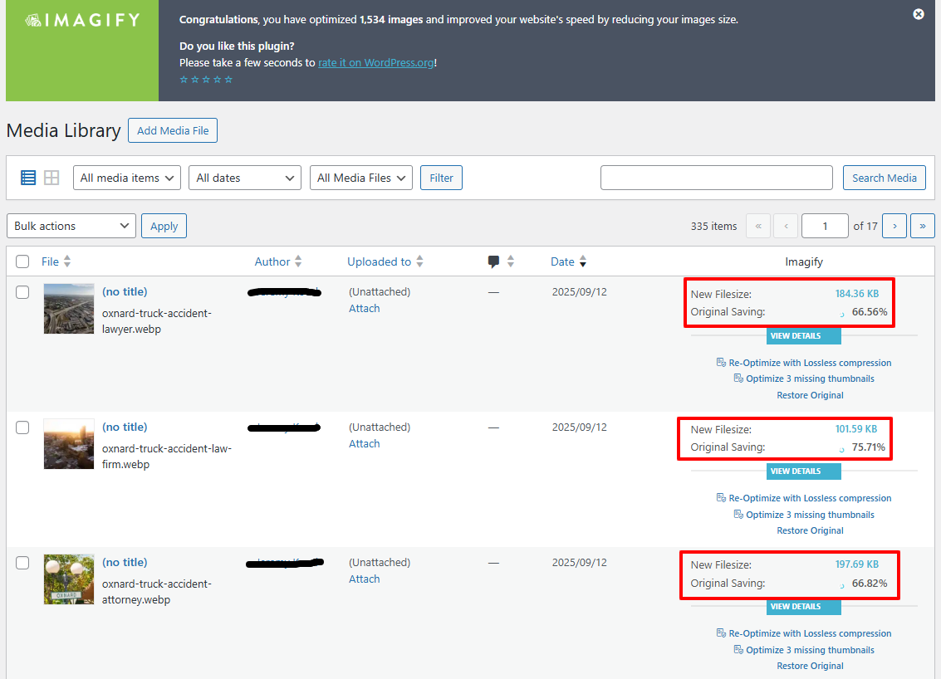Click the Imagify logo banner

82,51
